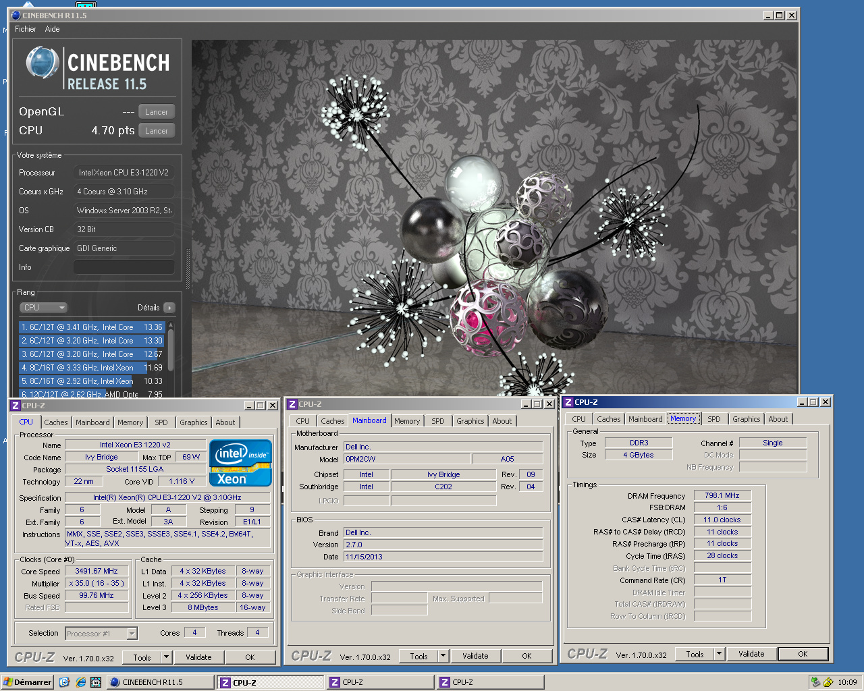Open Graphics tab in CPU-Z Processor window
Image resolution: width=864 pixels, height=691 pixels.
pos(194,422)
